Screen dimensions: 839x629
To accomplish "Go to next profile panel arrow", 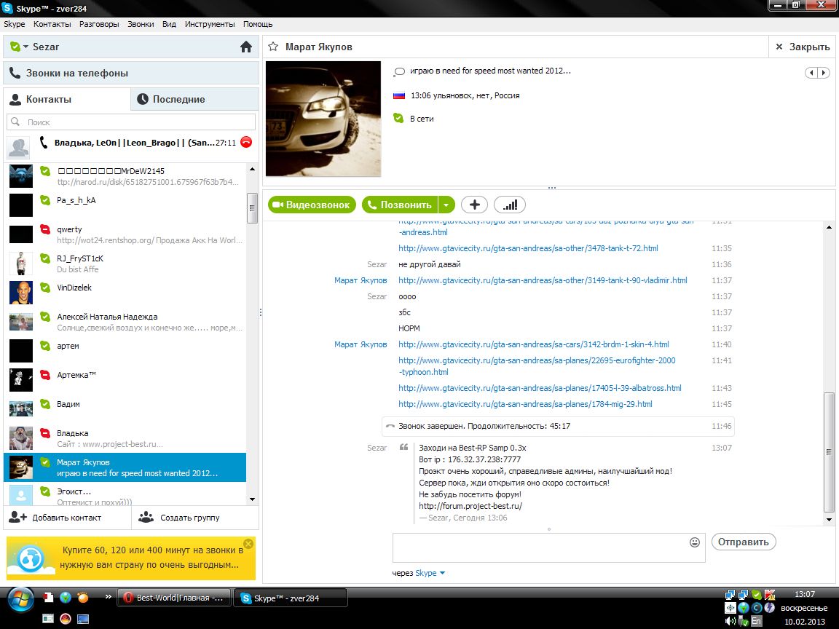I will [824, 73].
